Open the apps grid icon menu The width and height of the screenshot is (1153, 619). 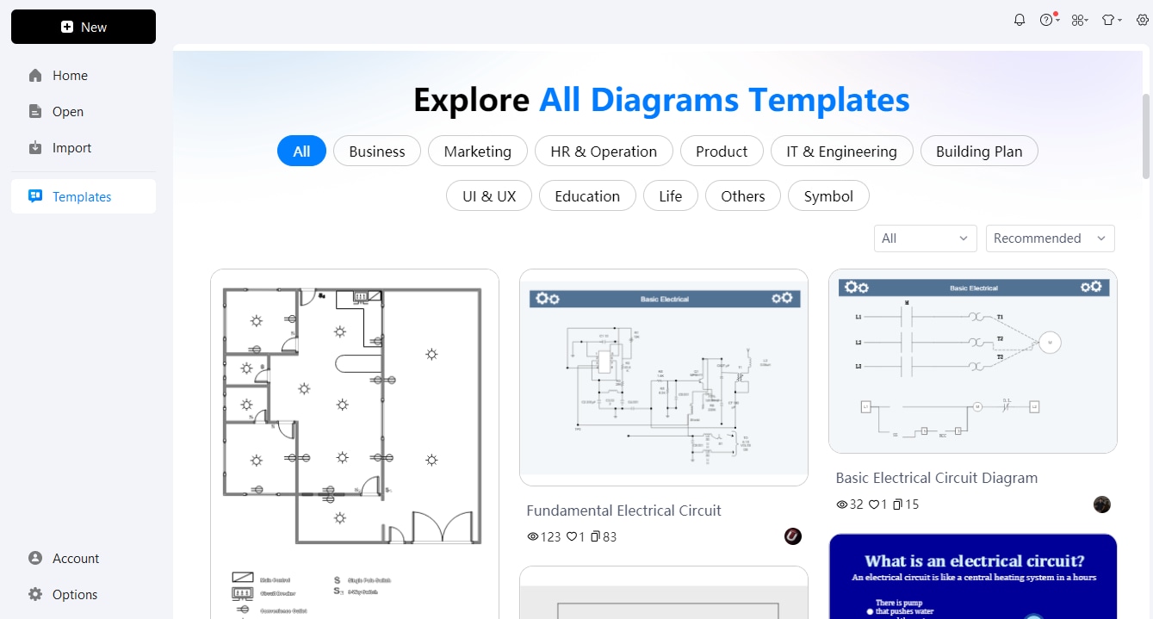(x=1079, y=20)
